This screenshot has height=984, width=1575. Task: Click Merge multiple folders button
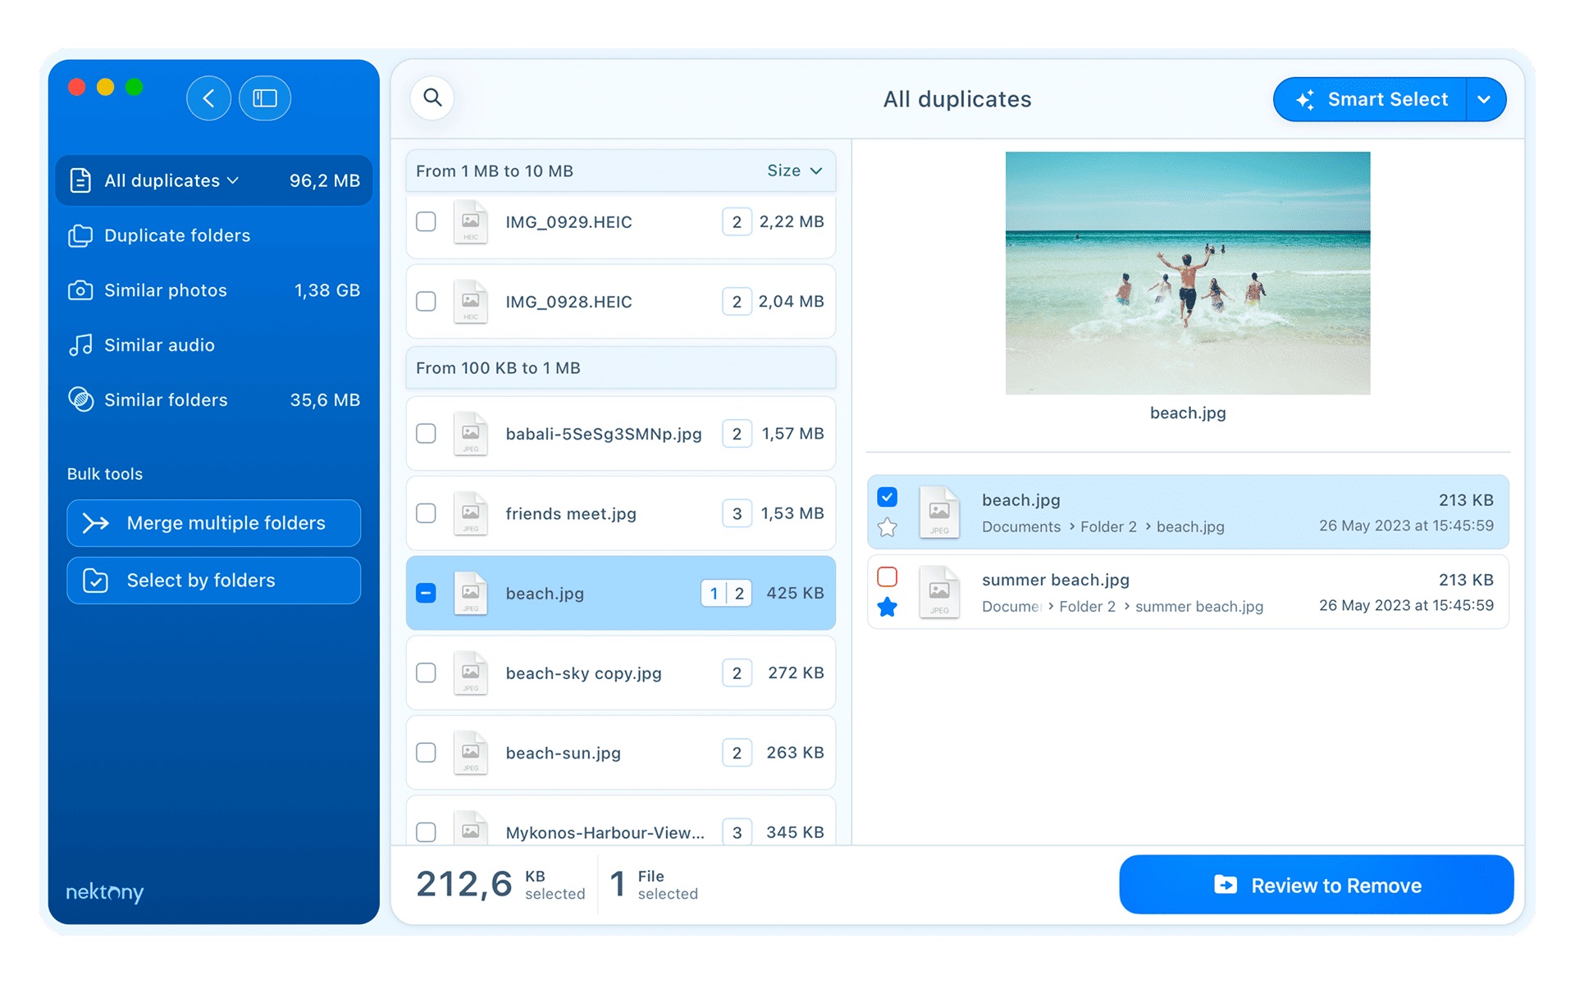pyautogui.click(x=213, y=523)
